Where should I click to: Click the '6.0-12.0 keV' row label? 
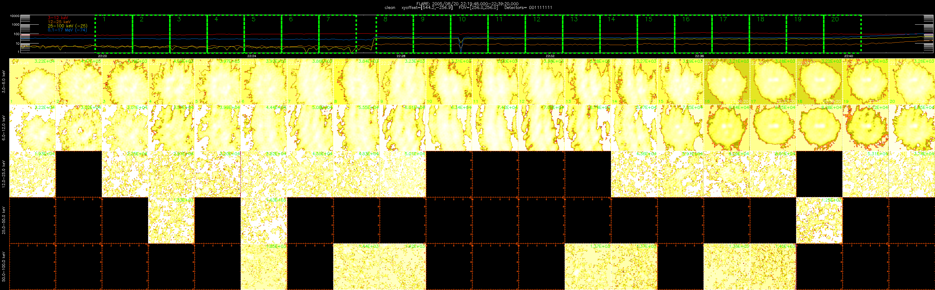4,128
